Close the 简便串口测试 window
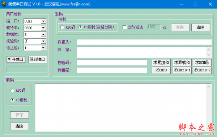This screenshot has height=137, width=217. (210, 4)
